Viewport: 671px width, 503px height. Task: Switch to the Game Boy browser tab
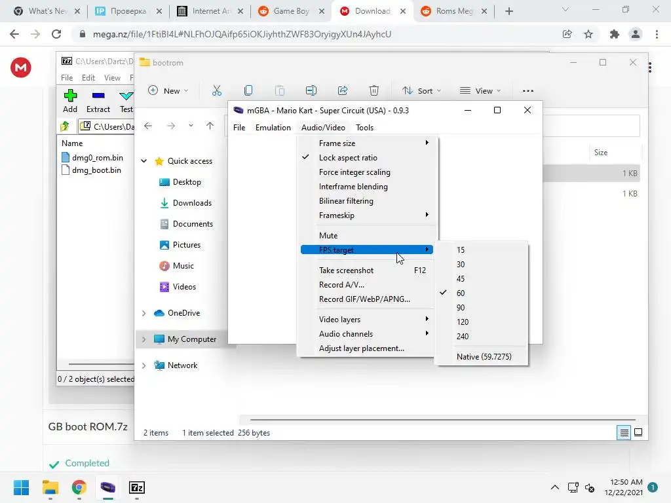click(292, 11)
